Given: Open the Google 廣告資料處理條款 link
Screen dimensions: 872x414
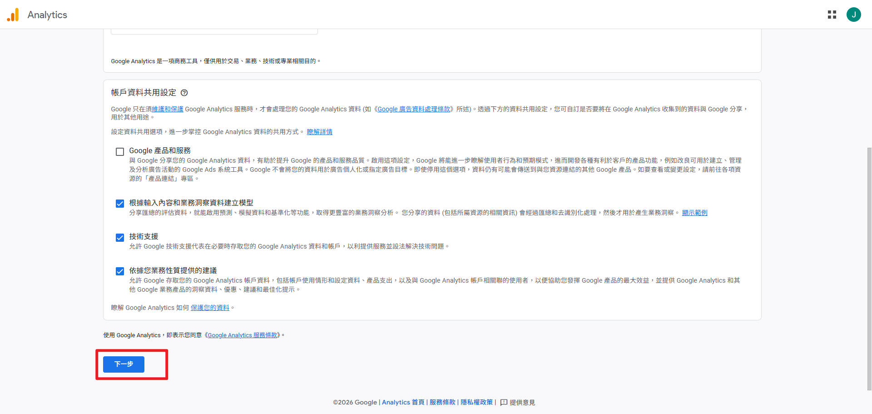Looking at the screenshot, I should coord(413,109).
